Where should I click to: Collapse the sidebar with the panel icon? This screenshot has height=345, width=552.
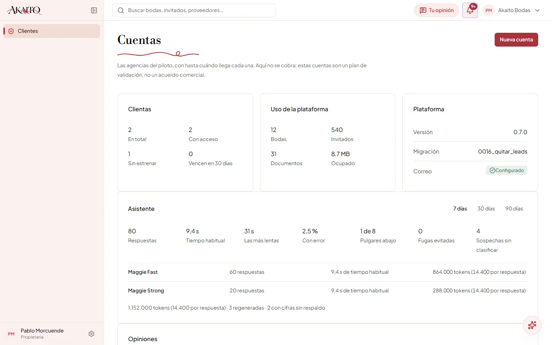click(x=94, y=10)
